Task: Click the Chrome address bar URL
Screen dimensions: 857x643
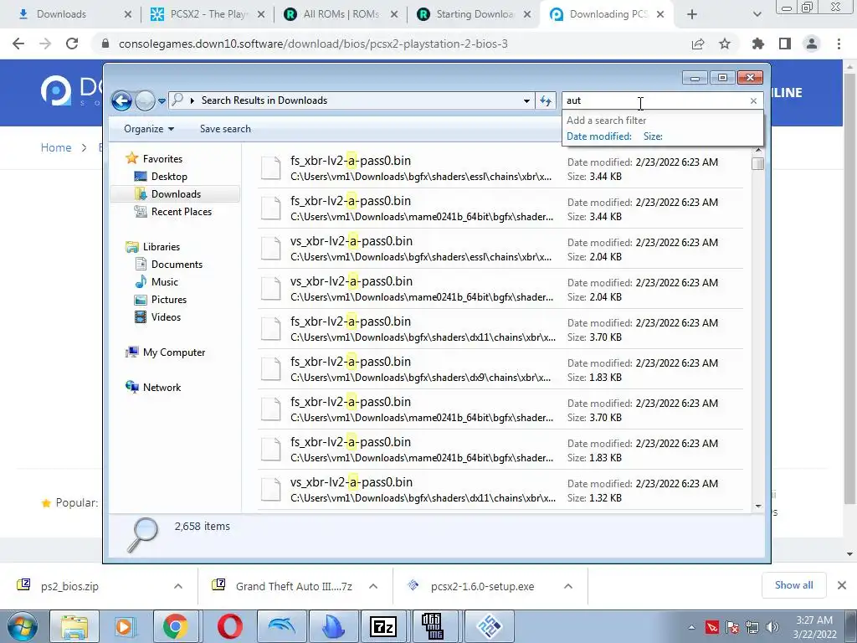Action: [x=313, y=44]
